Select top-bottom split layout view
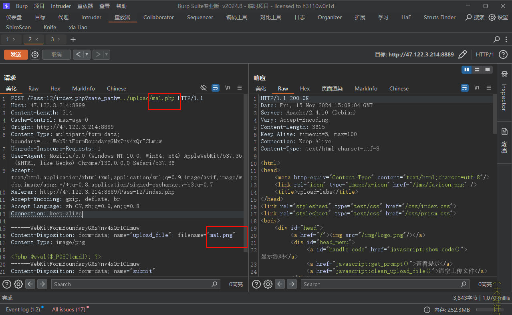This screenshot has height=315, width=512. pyautogui.click(x=477, y=70)
